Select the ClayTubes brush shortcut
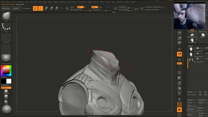The image size is (208, 117). pos(6,92)
